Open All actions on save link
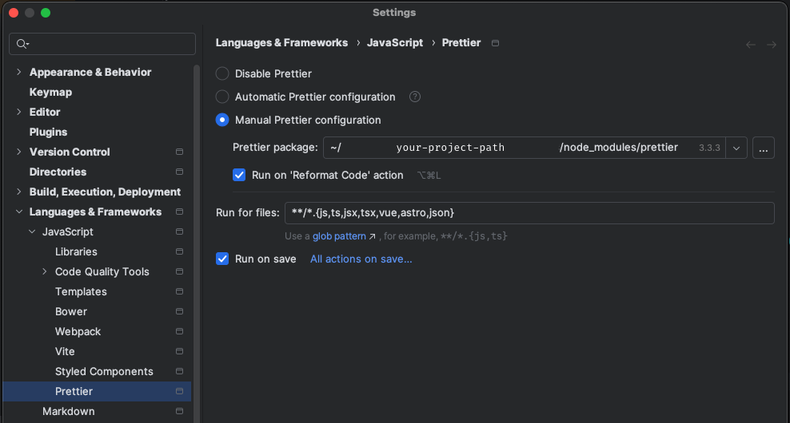 [361, 259]
